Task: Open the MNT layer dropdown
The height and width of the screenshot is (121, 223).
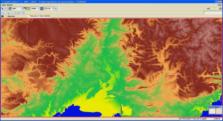Action: [22, 9]
